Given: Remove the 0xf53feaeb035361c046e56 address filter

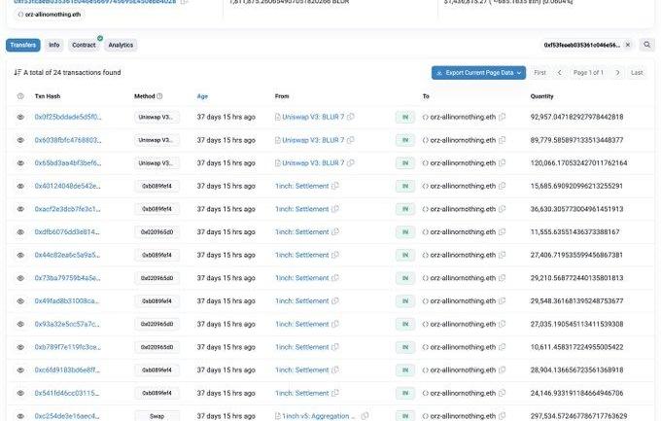Looking at the screenshot, I should click(628, 45).
